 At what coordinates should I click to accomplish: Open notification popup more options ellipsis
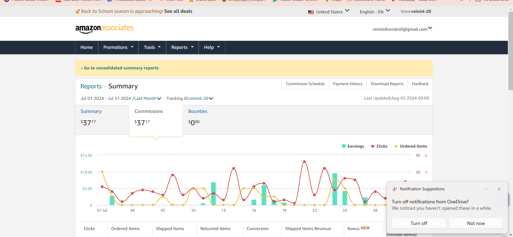[486, 189]
